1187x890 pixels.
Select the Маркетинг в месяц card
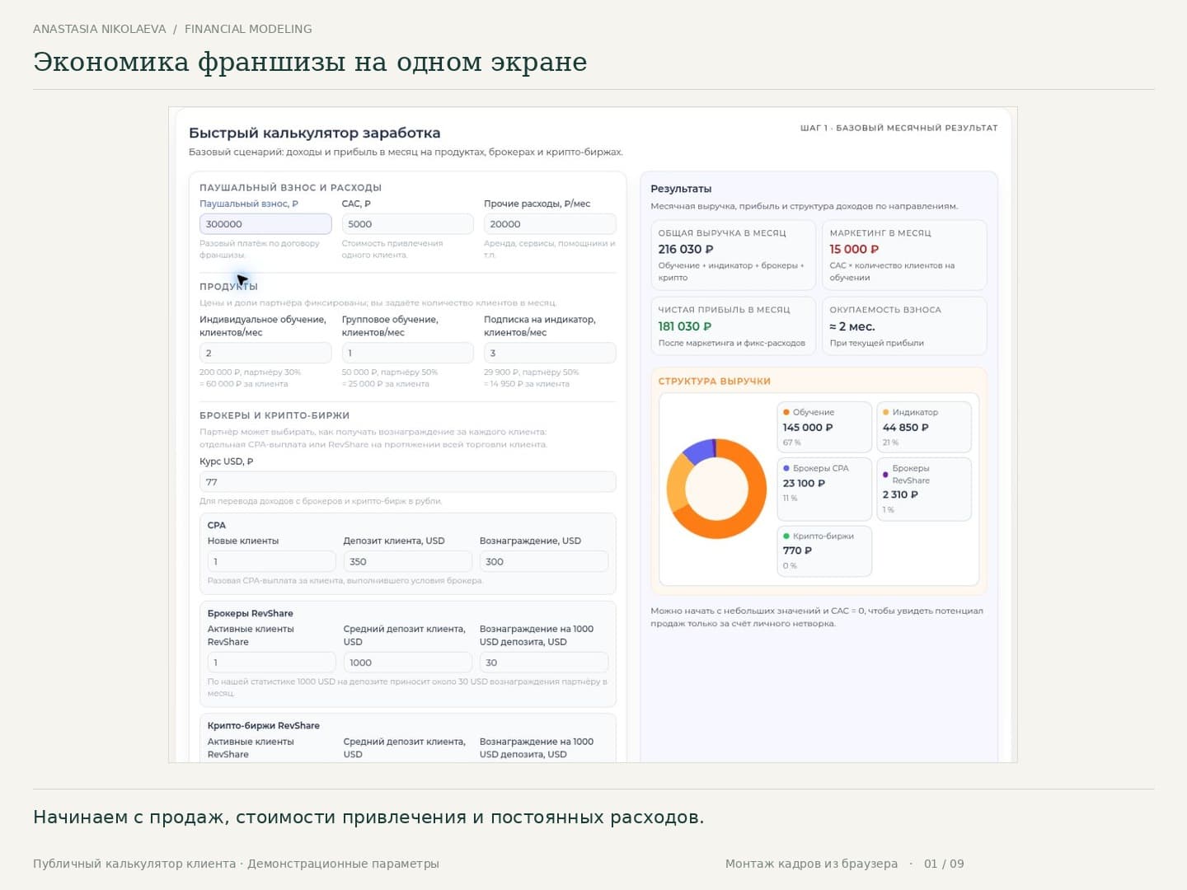click(x=904, y=255)
